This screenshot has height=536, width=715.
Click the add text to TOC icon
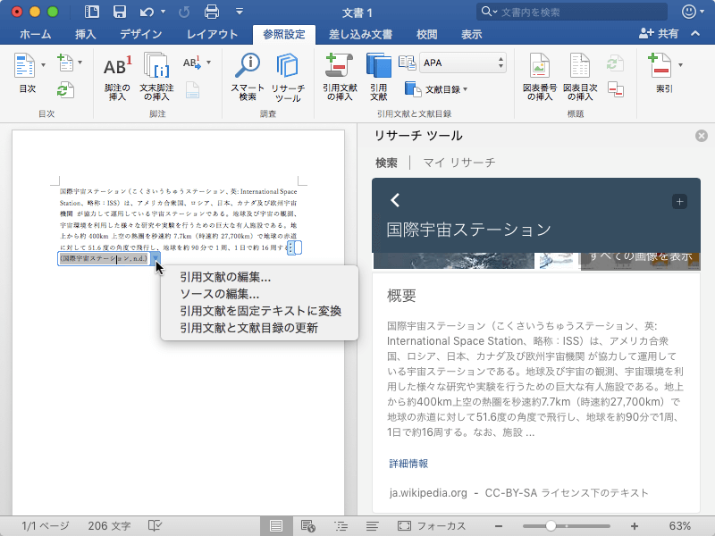point(65,63)
